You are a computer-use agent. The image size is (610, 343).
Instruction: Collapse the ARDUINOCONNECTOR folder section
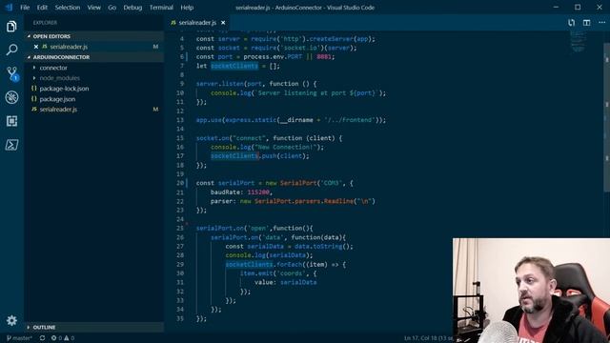pyautogui.click(x=94, y=57)
